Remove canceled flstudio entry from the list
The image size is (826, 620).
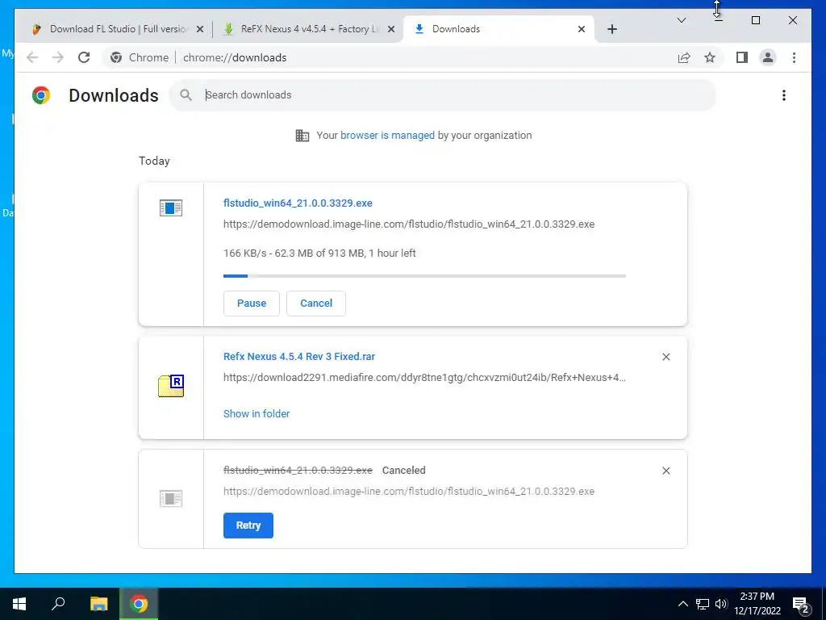[665, 471]
